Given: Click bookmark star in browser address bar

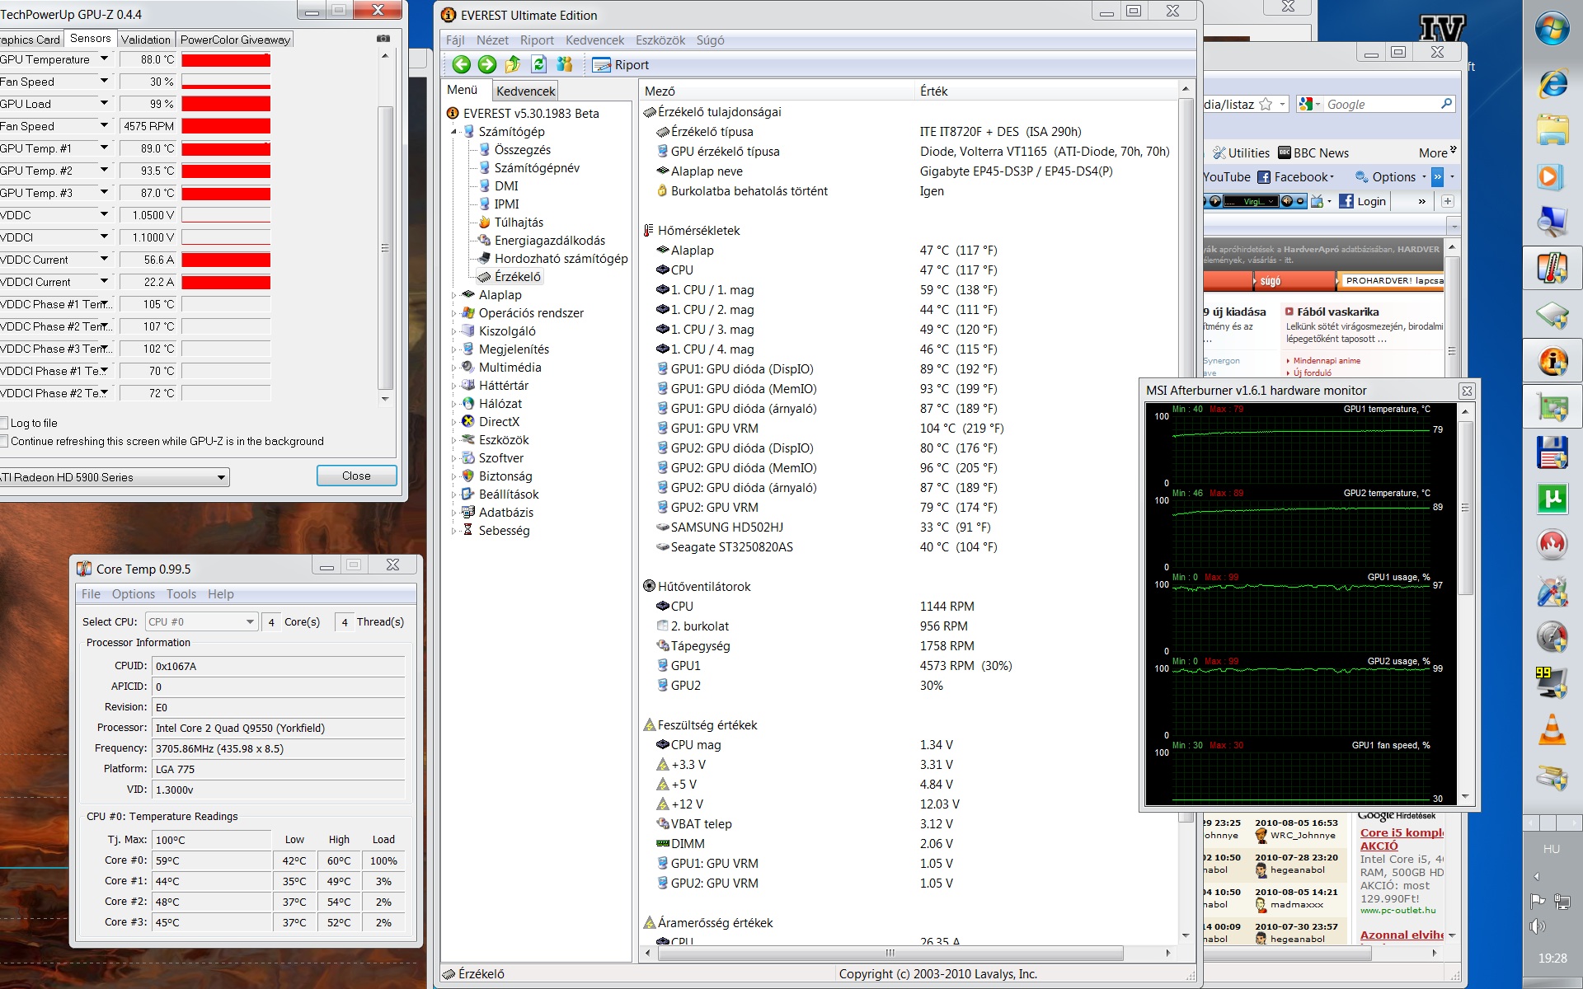Looking at the screenshot, I should point(1266,104).
